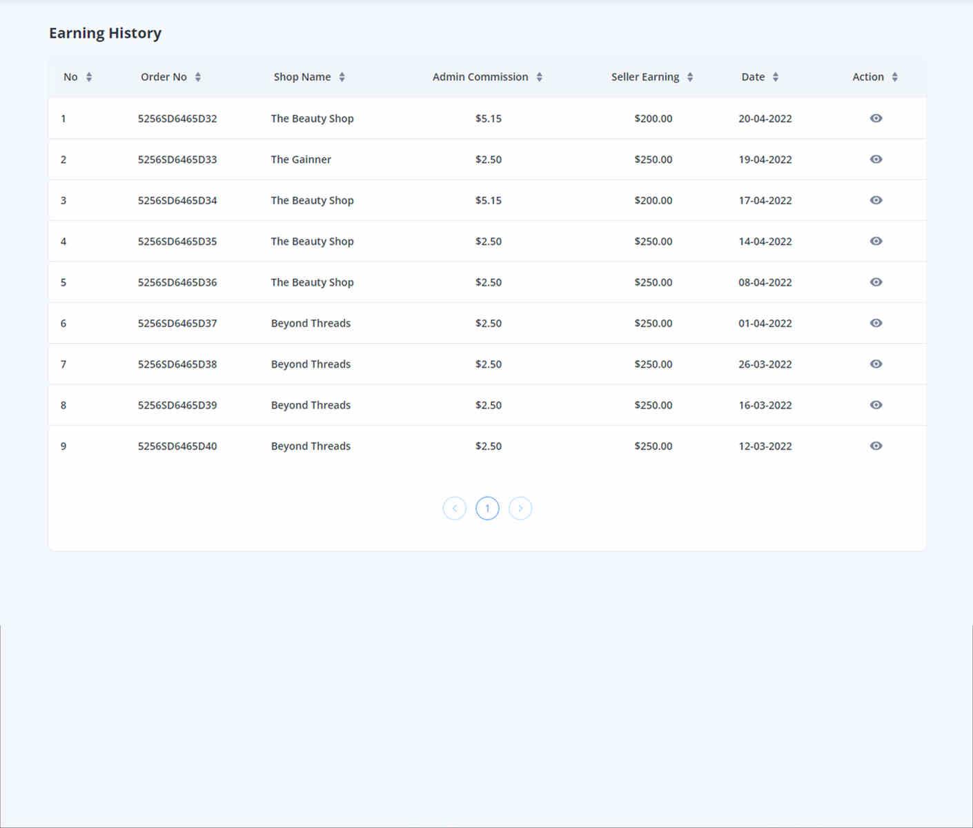View details for order 5256SD6465D32
The width and height of the screenshot is (973, 828).
coord(876,118)
